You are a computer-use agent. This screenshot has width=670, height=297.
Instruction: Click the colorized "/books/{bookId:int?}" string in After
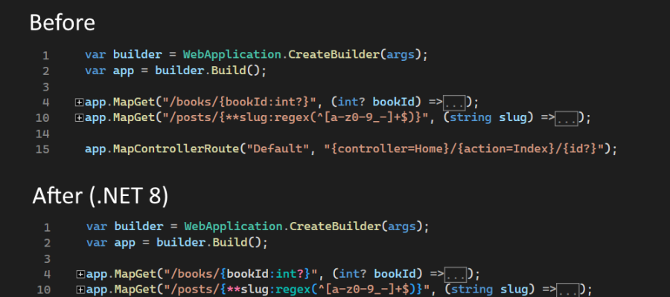tap(240, 274)
